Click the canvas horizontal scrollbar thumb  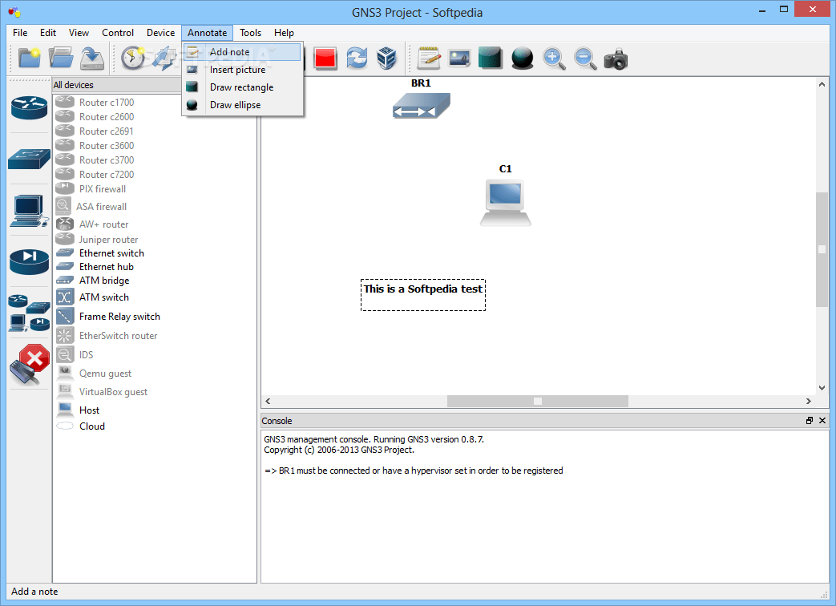coord(537,401)
